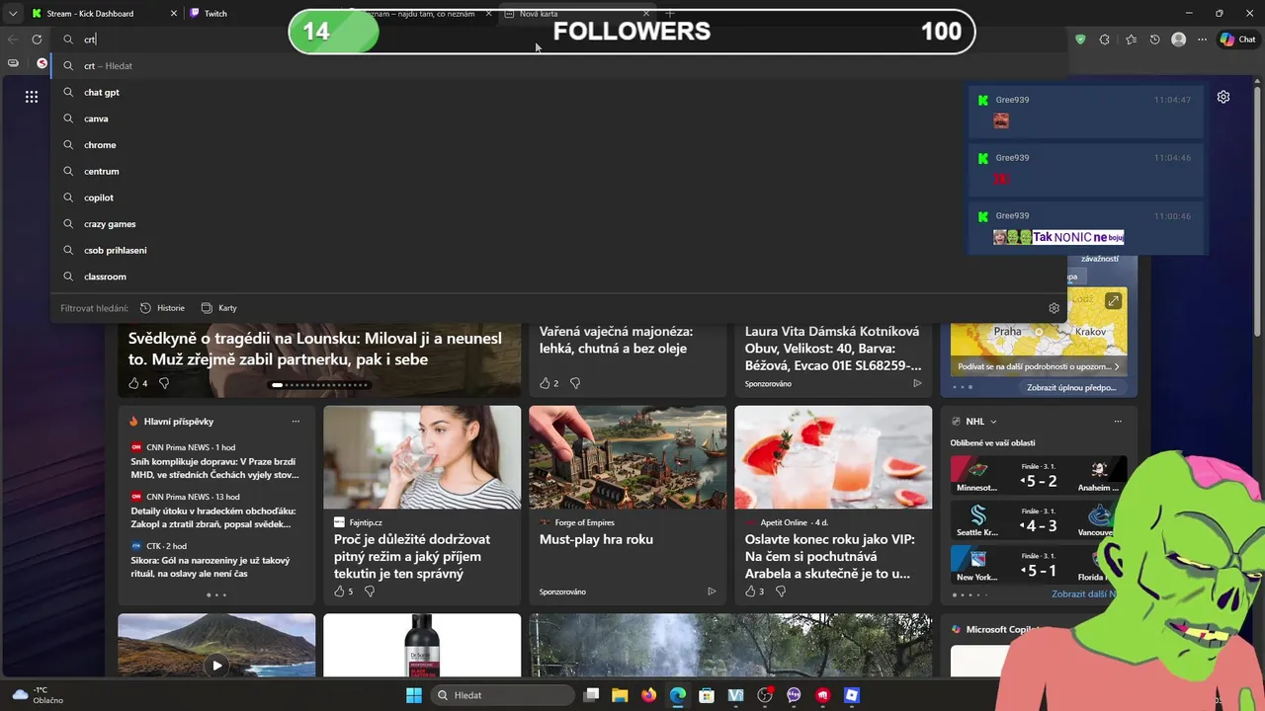Open the grapefruit cocktail article thumbnail
This screenshot has width=1265, height=711.
[833, 457]
